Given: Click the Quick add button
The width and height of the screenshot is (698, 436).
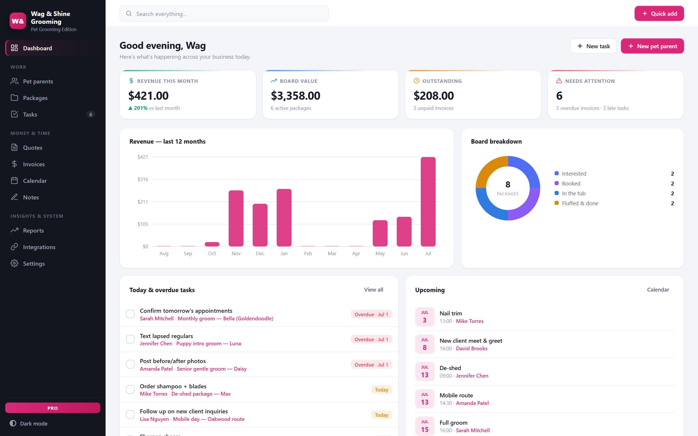Looking at the screenshot, I should coord(659,13).
